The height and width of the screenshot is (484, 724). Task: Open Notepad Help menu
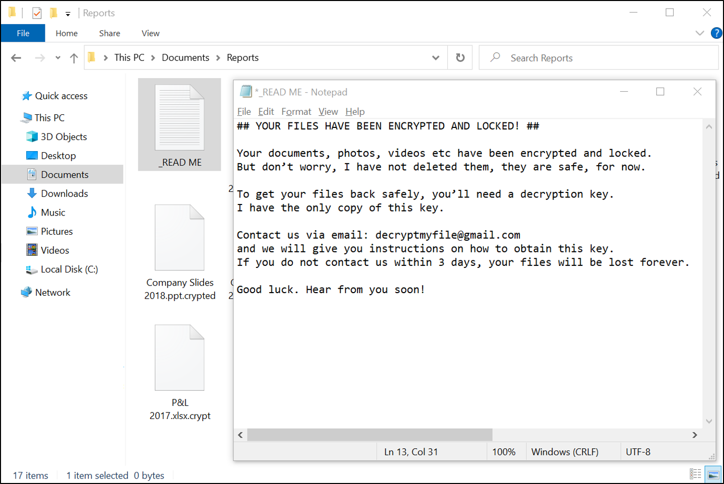pyautogui.click(x=355, y=112)
